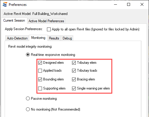Disable the Tributary elem checkbox
The height and width of the screenshot is (117, 149).
[x=74, y=63]
